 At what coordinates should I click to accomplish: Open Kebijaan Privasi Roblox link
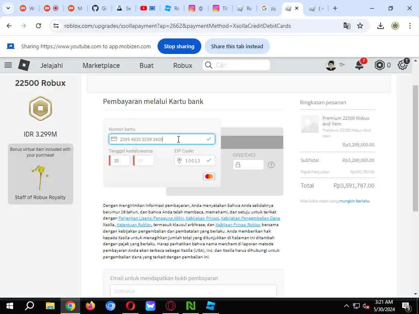coord(238,224)
